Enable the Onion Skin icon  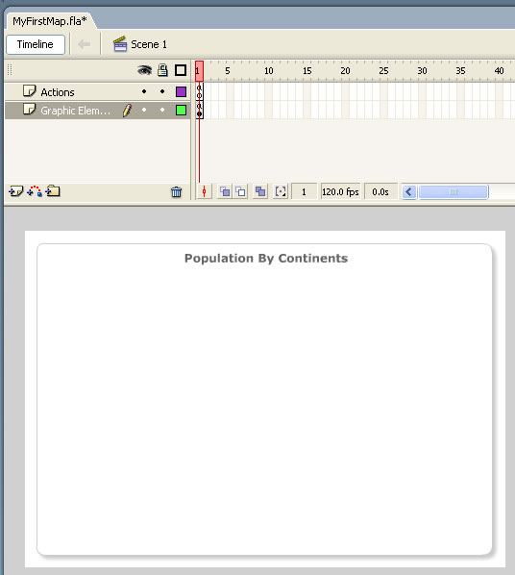[x=225, y=191]
